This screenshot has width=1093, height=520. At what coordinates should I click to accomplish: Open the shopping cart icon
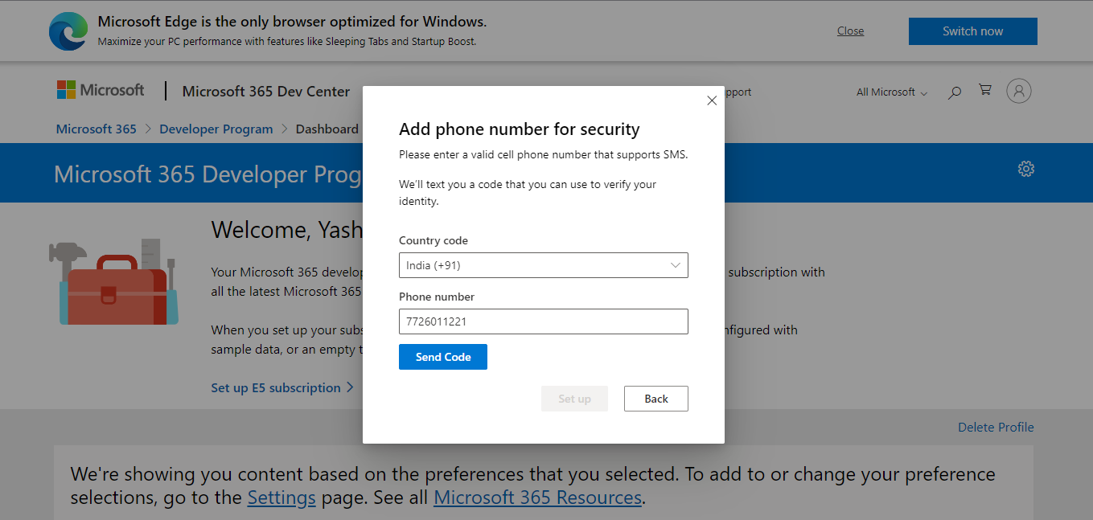click(984, 91)
